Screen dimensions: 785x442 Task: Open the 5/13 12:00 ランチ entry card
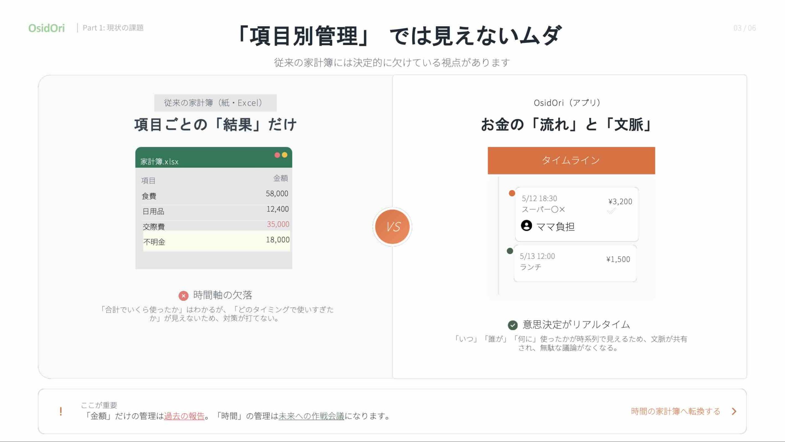pos(575,263)
